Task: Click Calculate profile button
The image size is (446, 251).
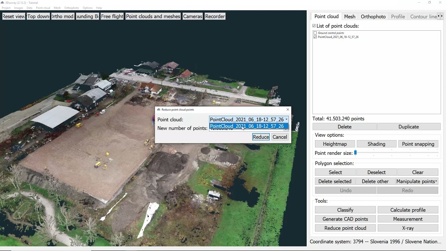Action: (x=408, y=210)
